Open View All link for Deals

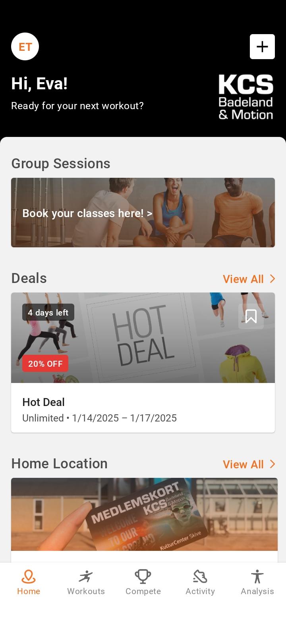tap(243, 279)
